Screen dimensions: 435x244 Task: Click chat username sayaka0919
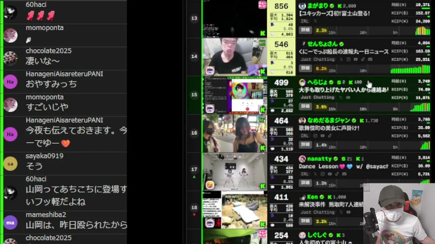click(x=45, y=156)
